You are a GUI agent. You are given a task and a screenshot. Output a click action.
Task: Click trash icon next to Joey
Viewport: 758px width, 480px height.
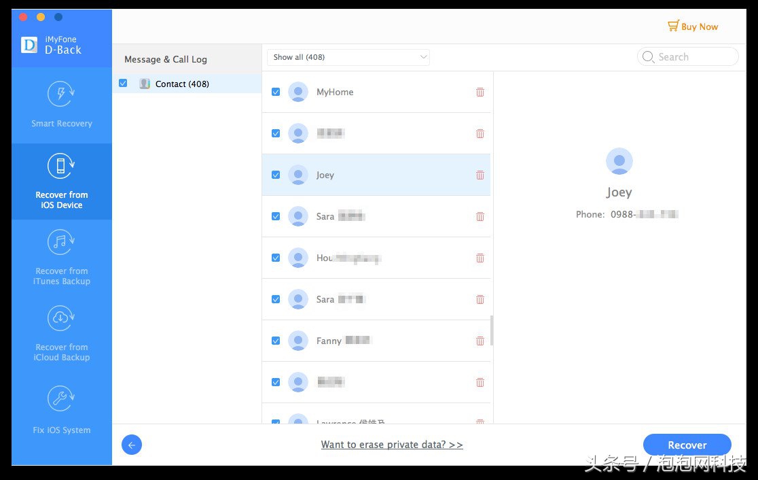pos(480,175)
